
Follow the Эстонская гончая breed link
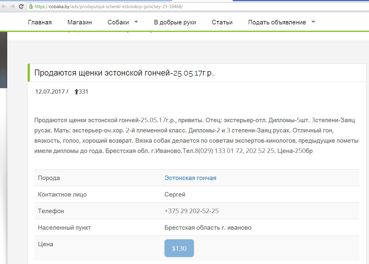[190, 178]
